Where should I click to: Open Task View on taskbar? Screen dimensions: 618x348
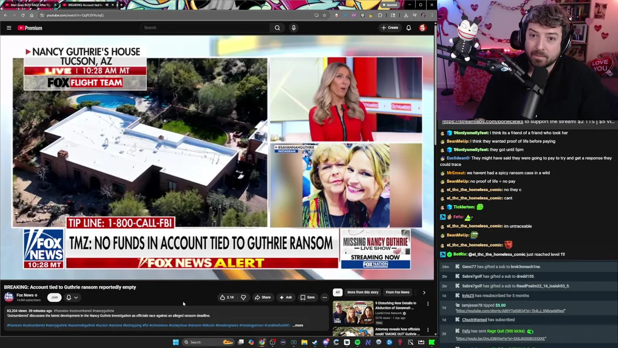point(241,342)
